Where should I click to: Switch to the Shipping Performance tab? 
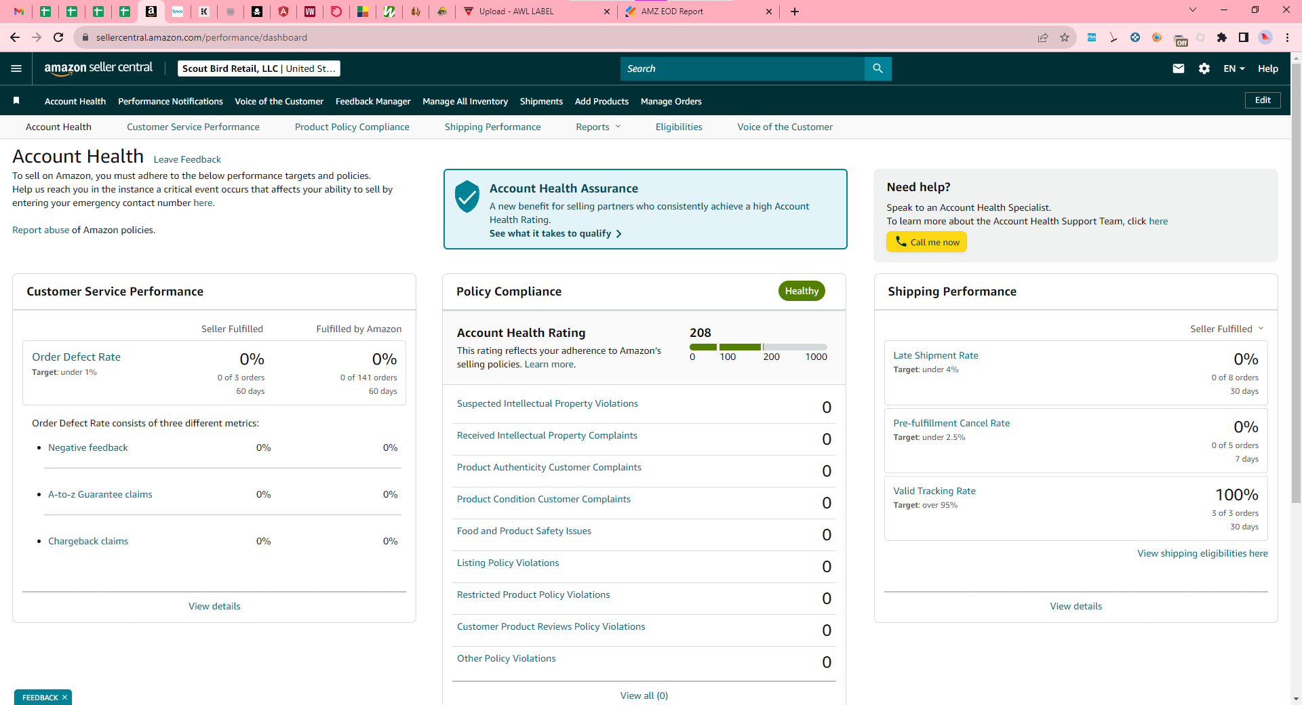pyautogui.click(x=493, y=127)
